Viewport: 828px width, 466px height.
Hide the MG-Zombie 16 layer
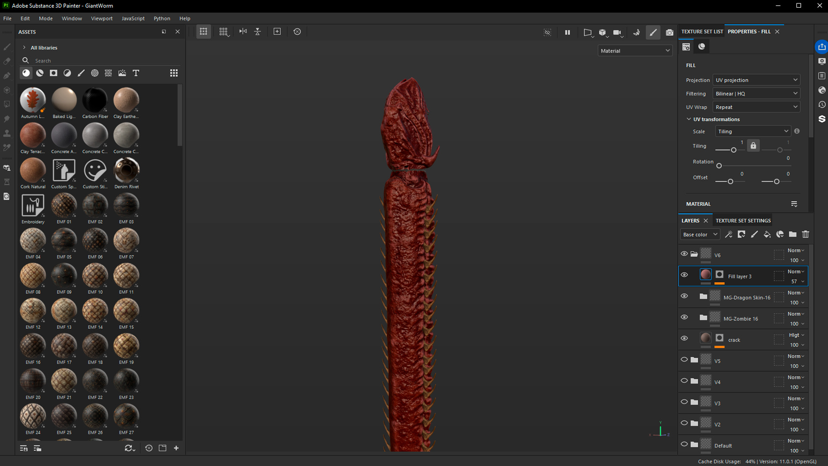[x=684, y=317]
